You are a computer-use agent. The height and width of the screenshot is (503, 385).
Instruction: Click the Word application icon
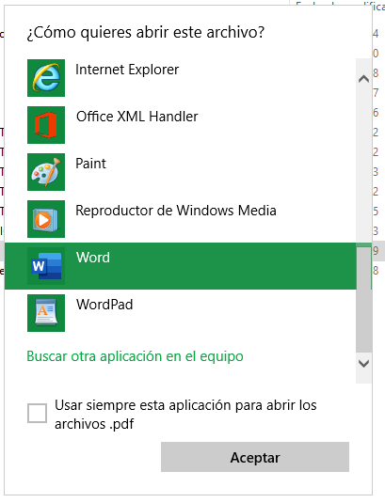tap(46, 266)
